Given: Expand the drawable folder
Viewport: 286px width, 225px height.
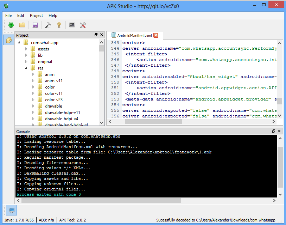Looking at the screenshot, I should [x=33, y=106].
